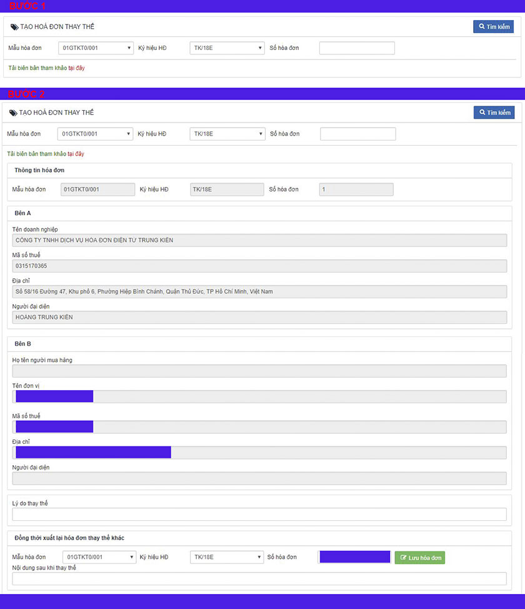This screenshot has width=525, height=609.
Task: Click the Họ tên người mua hàng field
Action: coord(259,371)
